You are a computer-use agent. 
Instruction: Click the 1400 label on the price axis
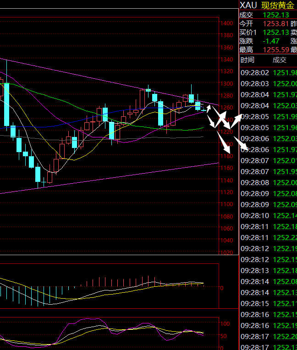(226, 23)
